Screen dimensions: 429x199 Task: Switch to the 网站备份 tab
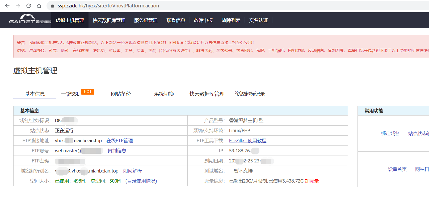[x=121, y=94]
